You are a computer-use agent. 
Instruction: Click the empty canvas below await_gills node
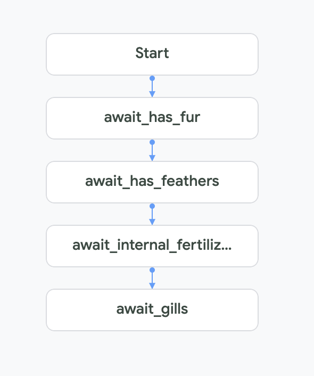tap(152, 354)
